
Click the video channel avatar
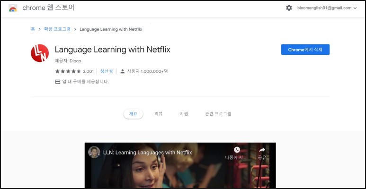point(94,152)
